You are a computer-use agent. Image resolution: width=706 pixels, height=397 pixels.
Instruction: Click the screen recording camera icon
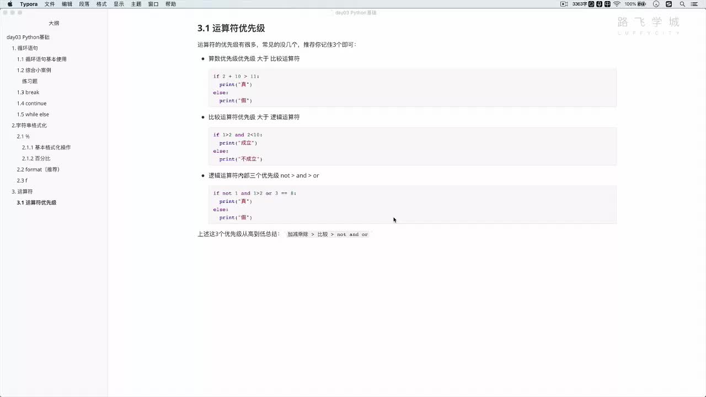pyautogui.click(x=564, y=4)
